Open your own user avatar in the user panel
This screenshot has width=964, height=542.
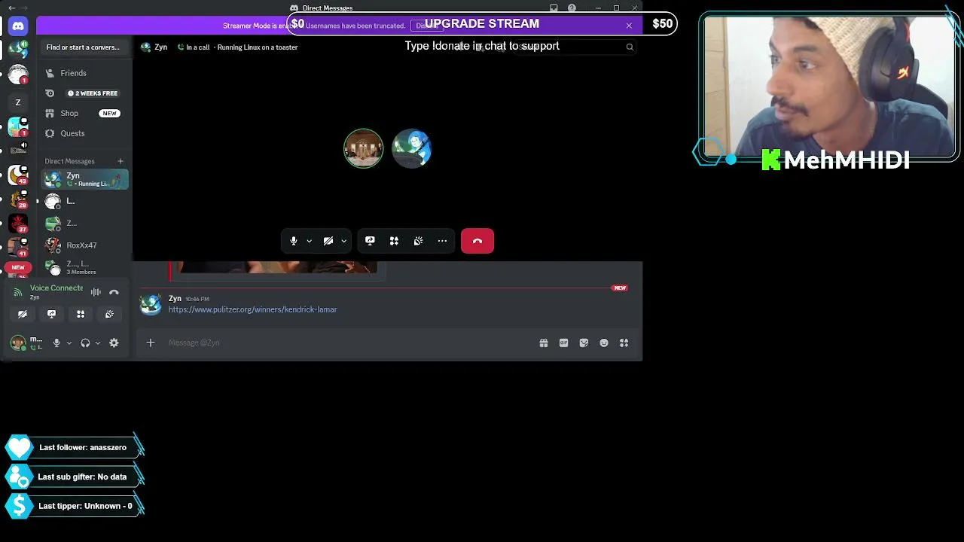18,343
